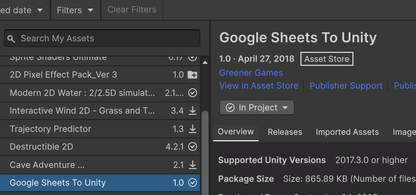This screenshot has height=195, width=416.
Task: Switch to the Releases tab
Action: (285, 132)
